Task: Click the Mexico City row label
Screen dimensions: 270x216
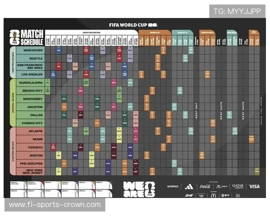Action: click(x=31, y=90)
